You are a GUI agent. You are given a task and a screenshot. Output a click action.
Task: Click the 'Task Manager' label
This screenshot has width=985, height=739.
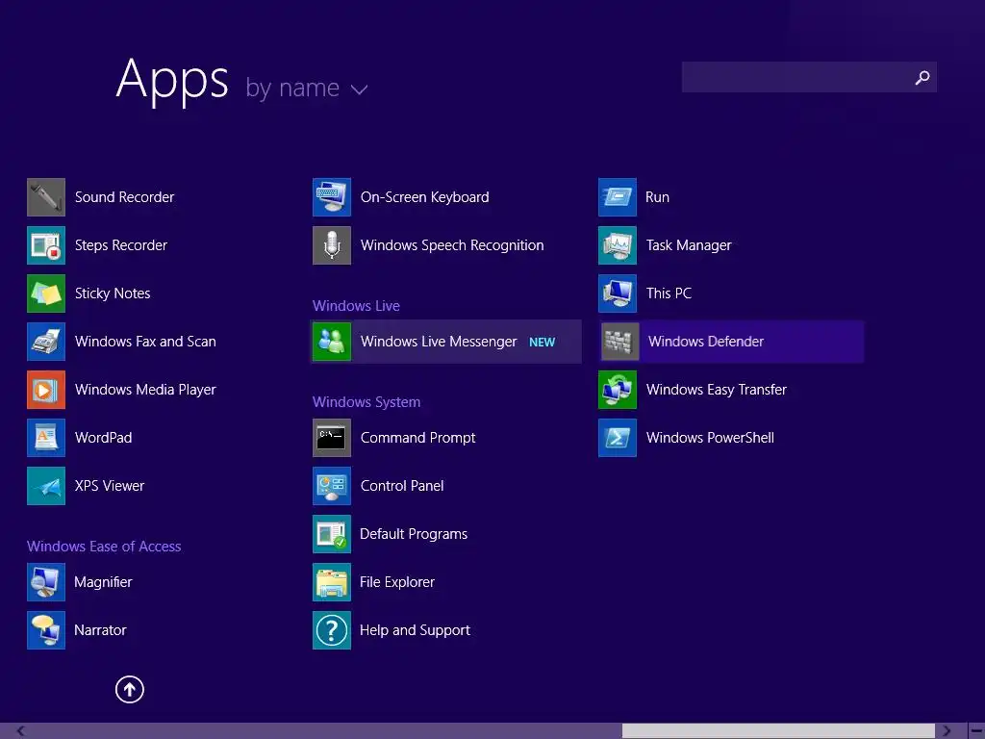tap(689, 245)
